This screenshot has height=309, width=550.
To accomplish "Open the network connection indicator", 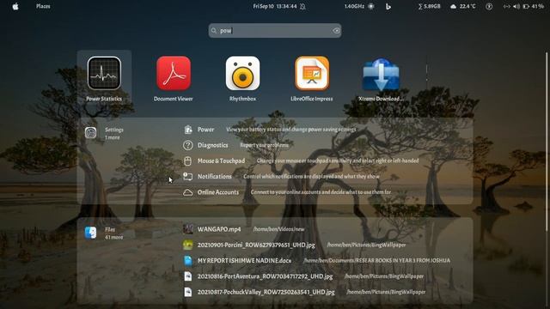I will [x=506, y=6].
